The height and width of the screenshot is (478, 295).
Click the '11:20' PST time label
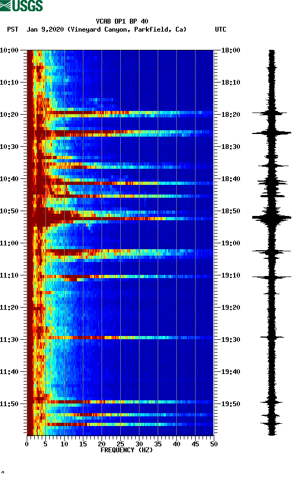point(9,308)
